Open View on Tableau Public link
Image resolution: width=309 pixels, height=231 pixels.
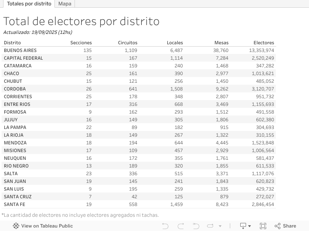(47, 226)
